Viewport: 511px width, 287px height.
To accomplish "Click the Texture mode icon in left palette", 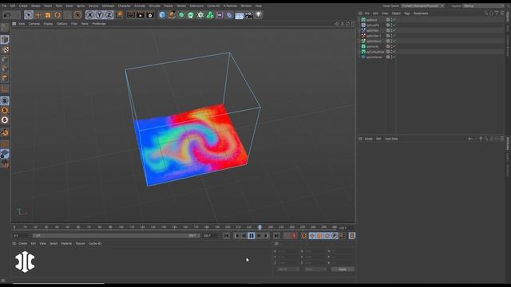I will 5,49.
